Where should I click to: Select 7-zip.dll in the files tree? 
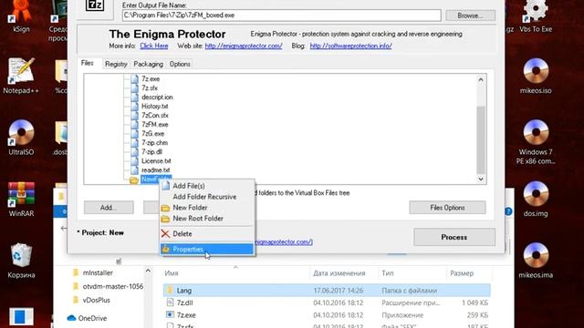(152, 152)
